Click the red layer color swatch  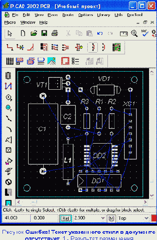coord(154,218)
